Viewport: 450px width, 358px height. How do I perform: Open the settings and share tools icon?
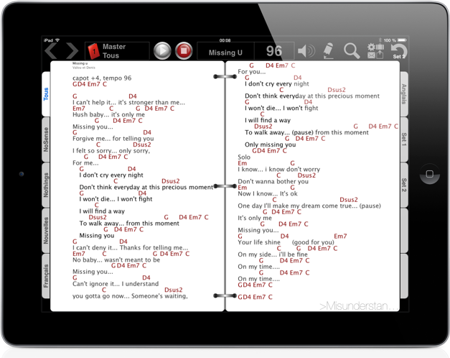[x=375, y=51]
